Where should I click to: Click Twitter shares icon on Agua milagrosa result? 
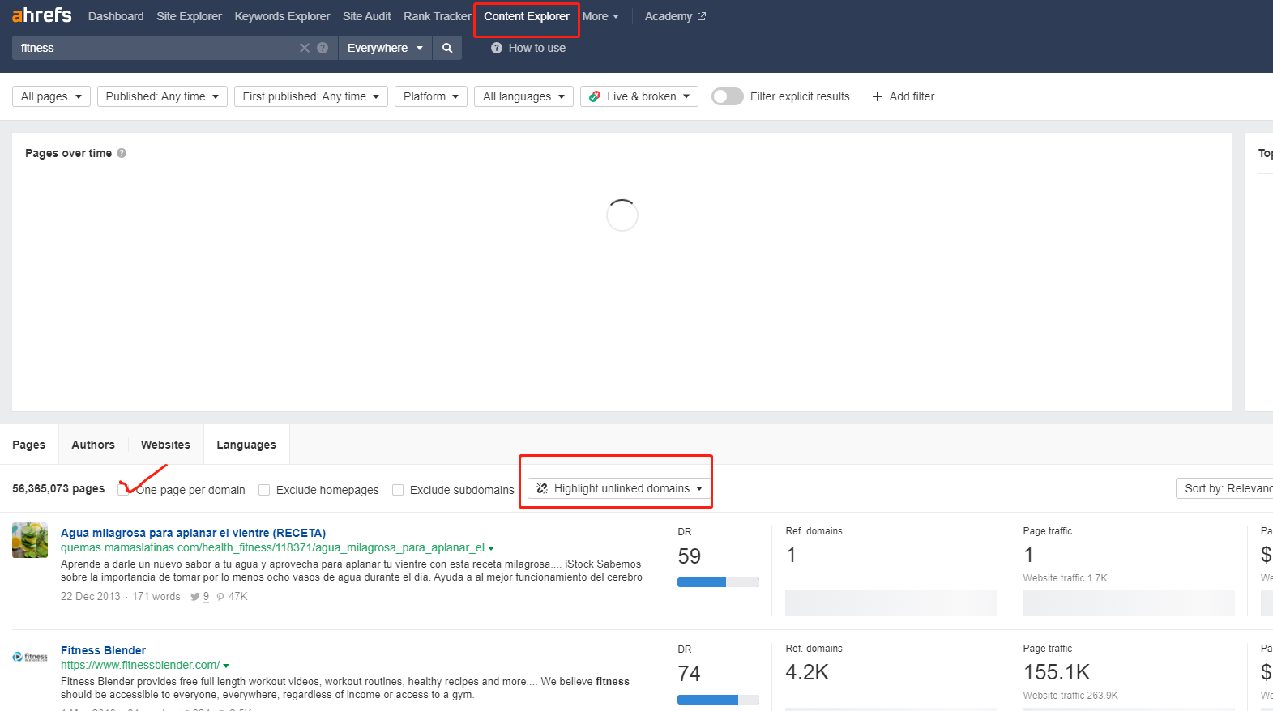click(194, 597)
